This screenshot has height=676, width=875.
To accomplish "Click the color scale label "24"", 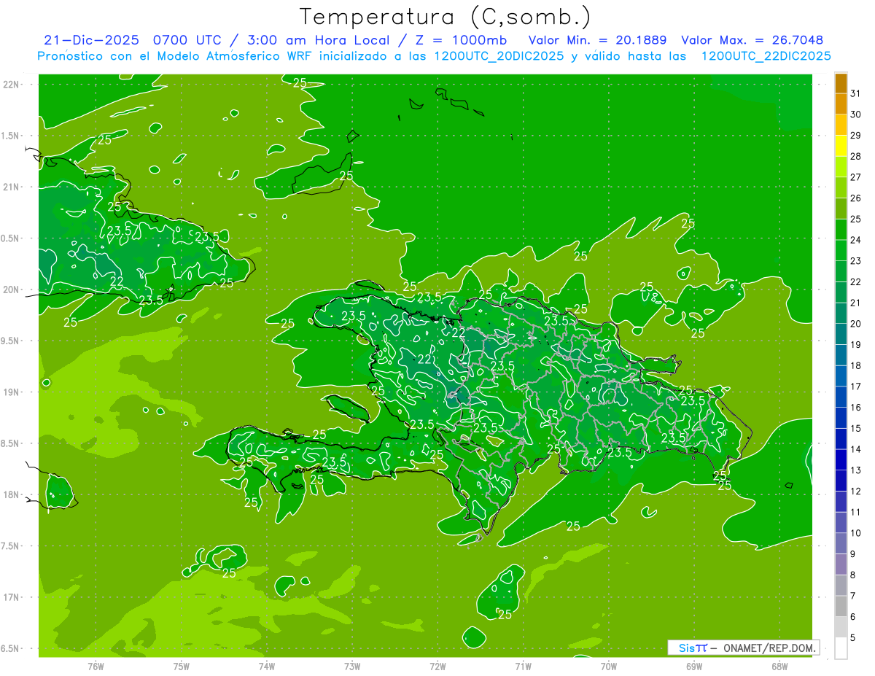I will click(x=856, y=240).
